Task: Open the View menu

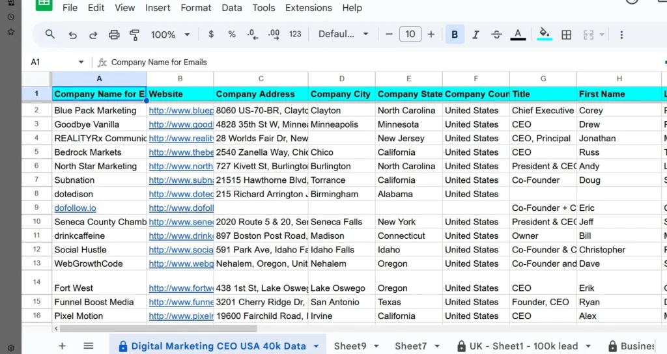Action: click(124, 8)
